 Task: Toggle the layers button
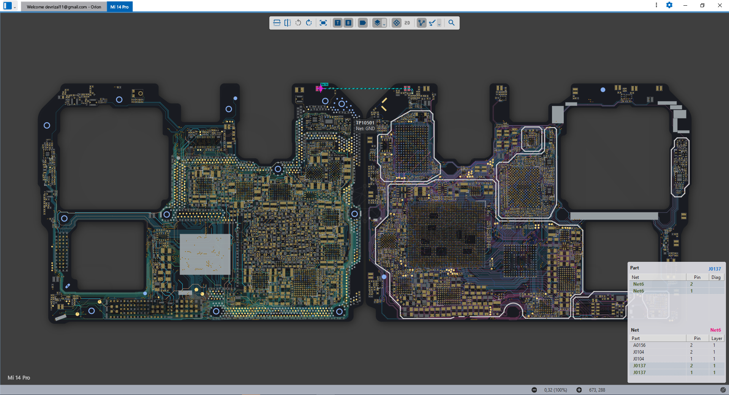pos(377,23)
